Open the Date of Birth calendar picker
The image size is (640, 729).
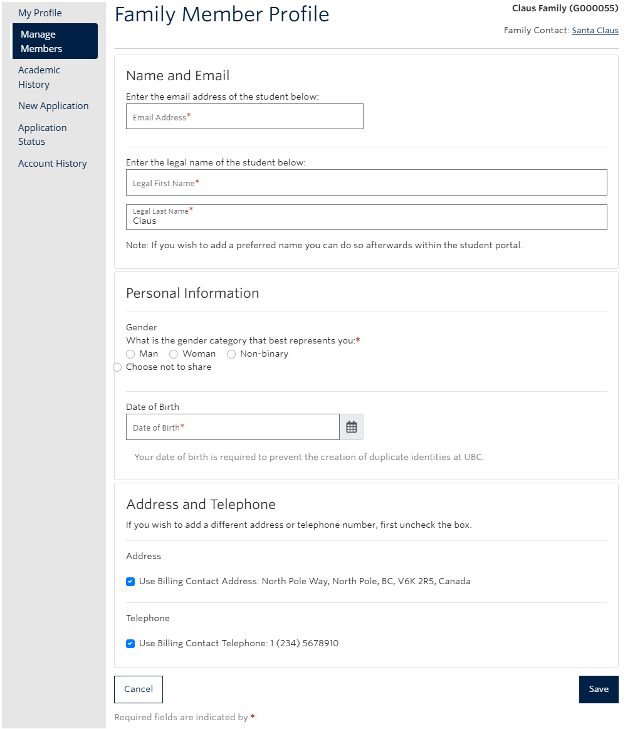click(351, 427)
